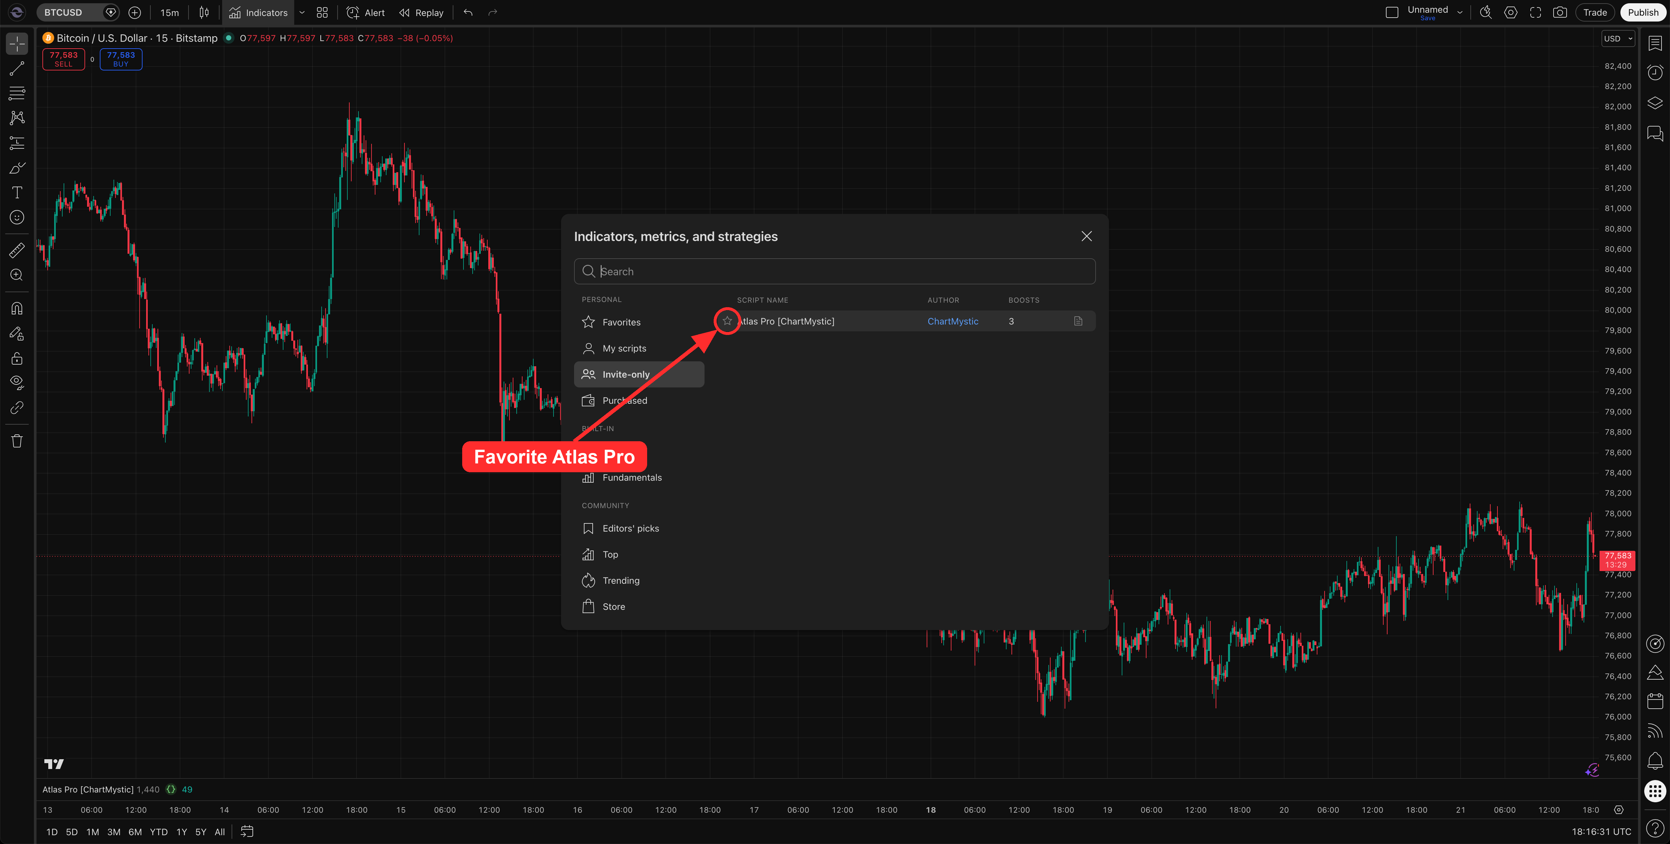Open the ChartMystic author link

click(952, 321)
